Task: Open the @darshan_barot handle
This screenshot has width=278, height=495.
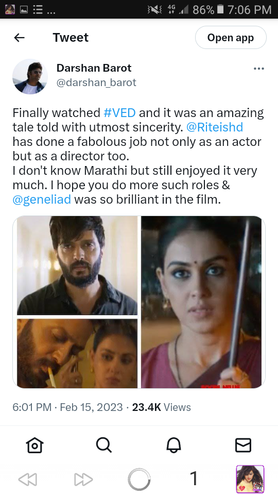Action: pyautogui.click(x=96, y=82)
